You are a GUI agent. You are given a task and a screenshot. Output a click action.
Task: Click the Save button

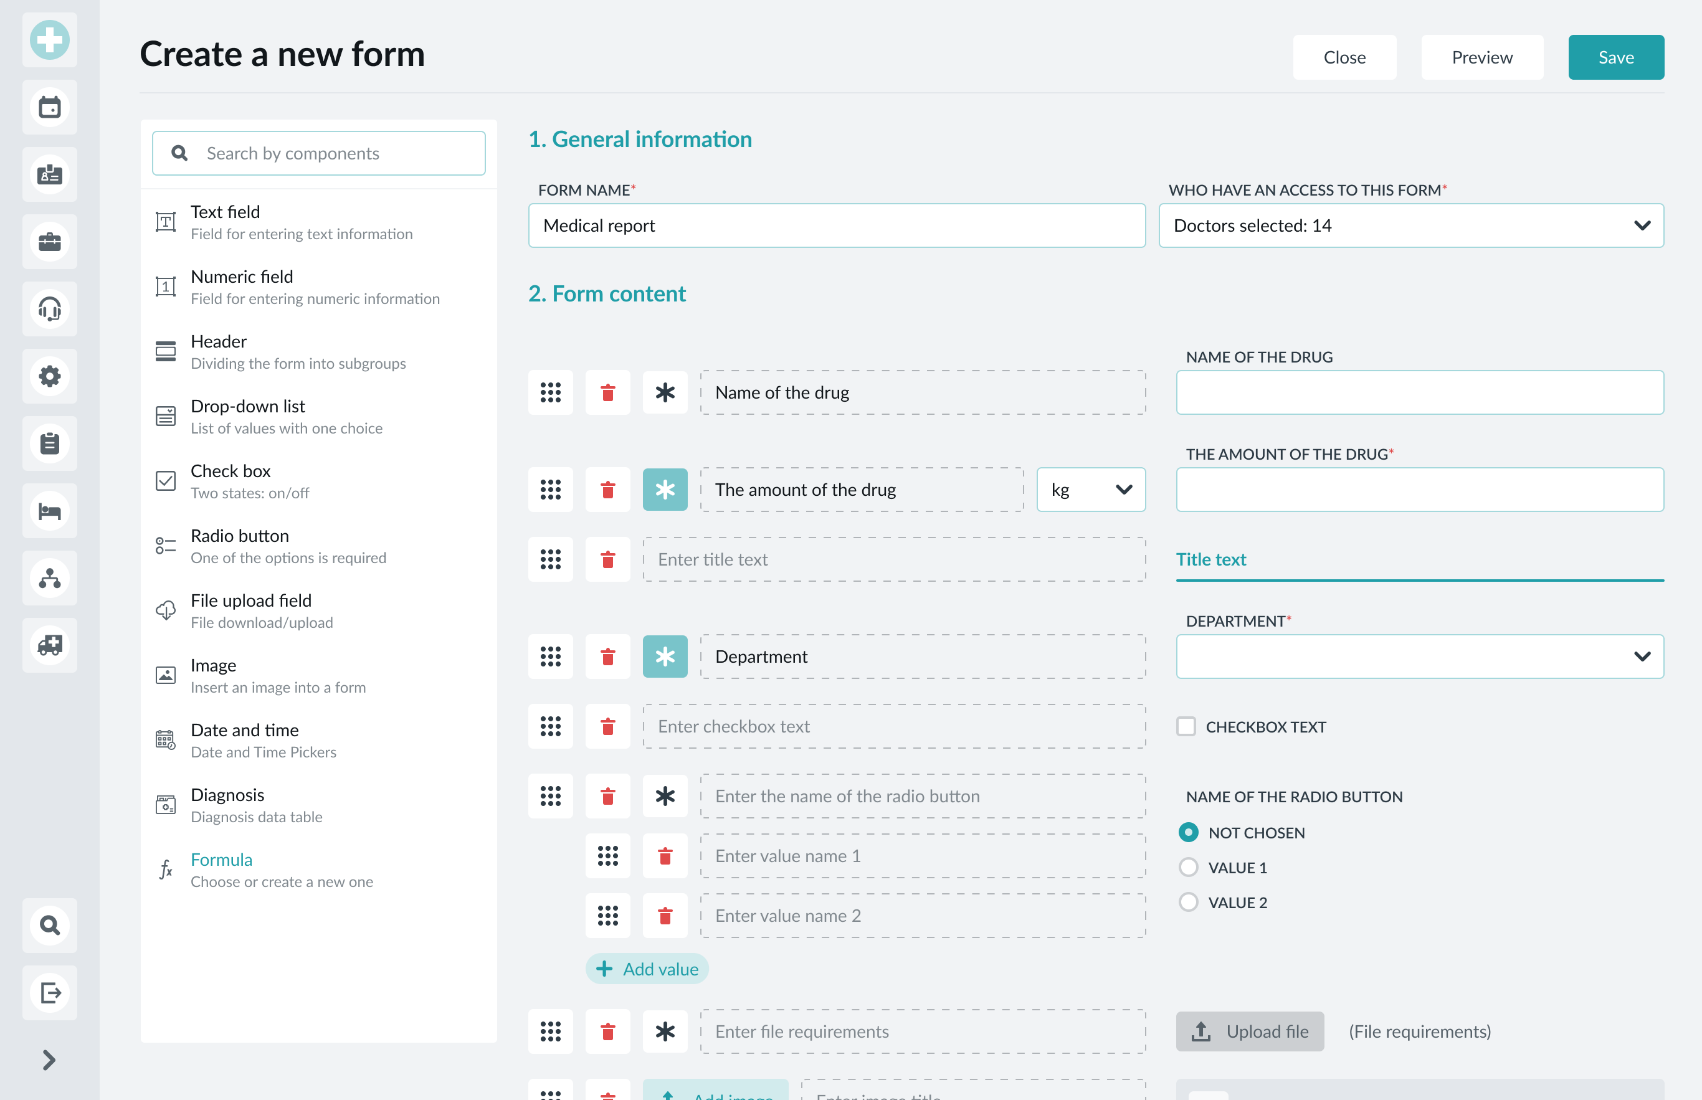[x=1615, y=57]
